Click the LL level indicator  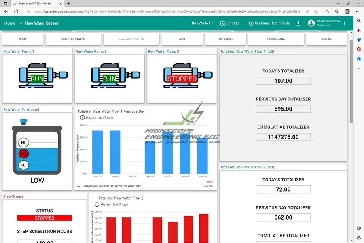[x=23, y=165]
